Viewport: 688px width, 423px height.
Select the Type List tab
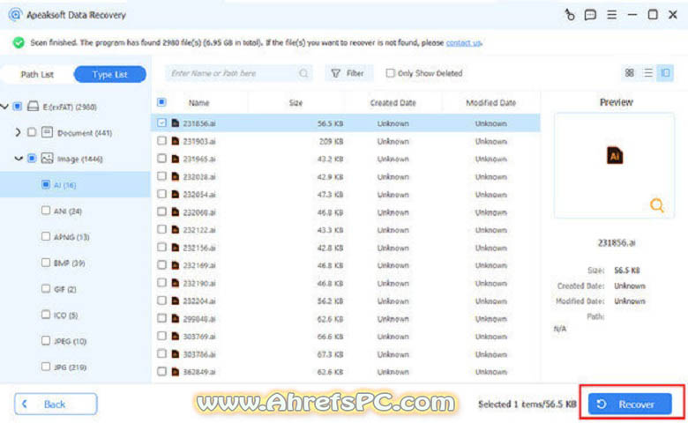tap(109, 75)
